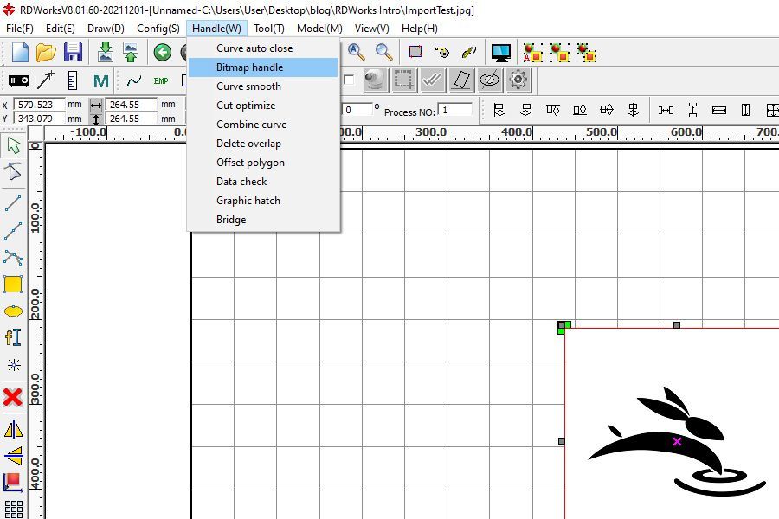This screenshot has height=519, width=779.
Task: Open the camera settings gear icon
Action: click(x=518, y=80)
